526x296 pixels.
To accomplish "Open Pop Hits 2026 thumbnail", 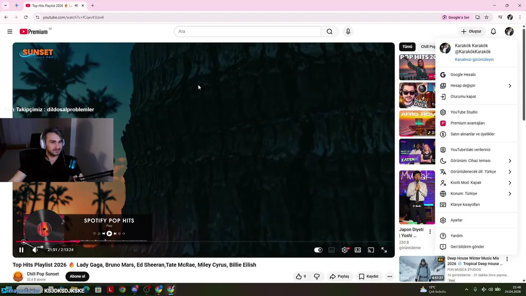I will pos(417,67).
